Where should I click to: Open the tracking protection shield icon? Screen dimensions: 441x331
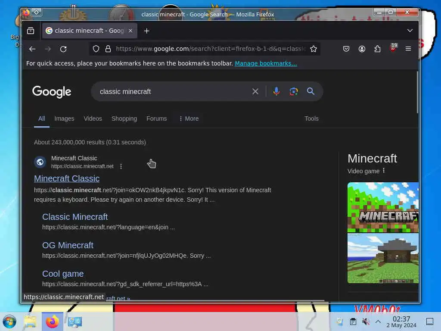coord(96,49)
